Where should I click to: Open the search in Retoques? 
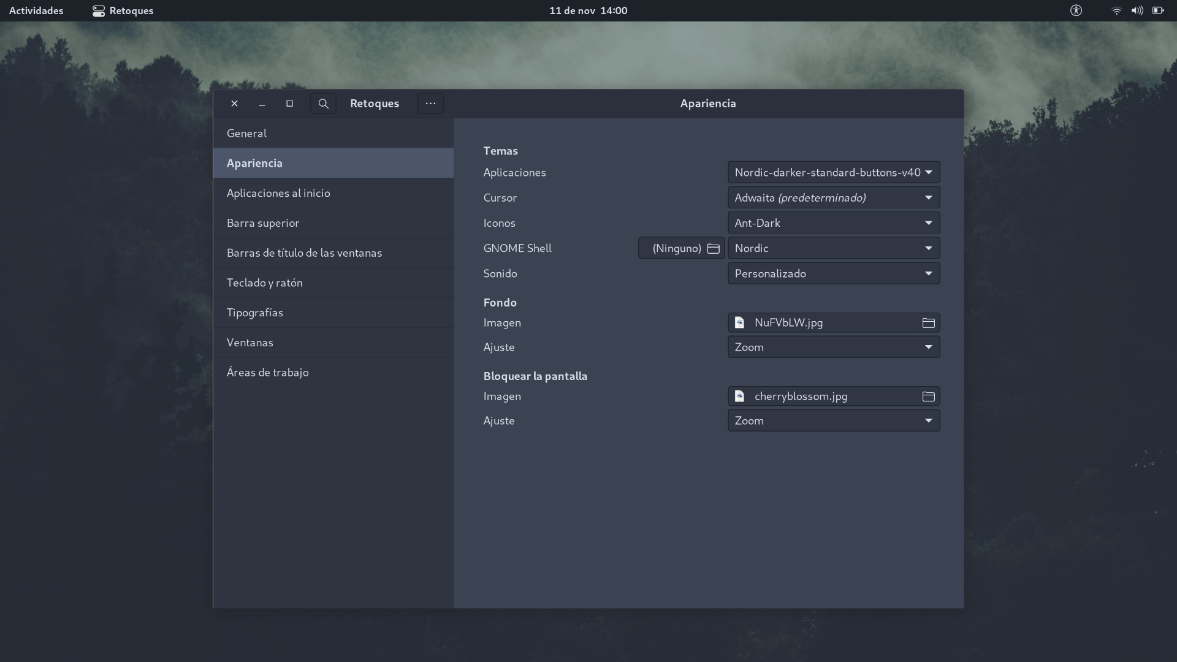point(323,103)
